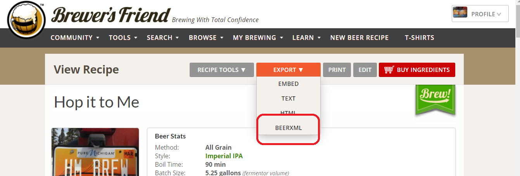The height and width of the screenshot is (176, 520).
Task: Open the Tools navigation menu
Action: [x=123, y=38]
